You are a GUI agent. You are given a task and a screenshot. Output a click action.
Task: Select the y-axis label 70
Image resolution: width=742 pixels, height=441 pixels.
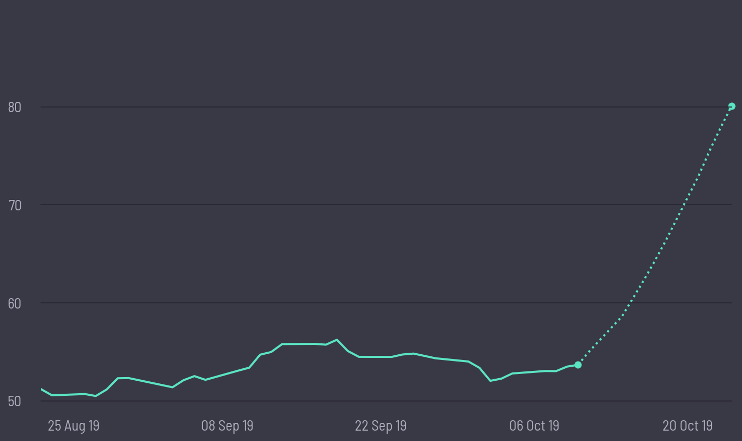(15, 205)
